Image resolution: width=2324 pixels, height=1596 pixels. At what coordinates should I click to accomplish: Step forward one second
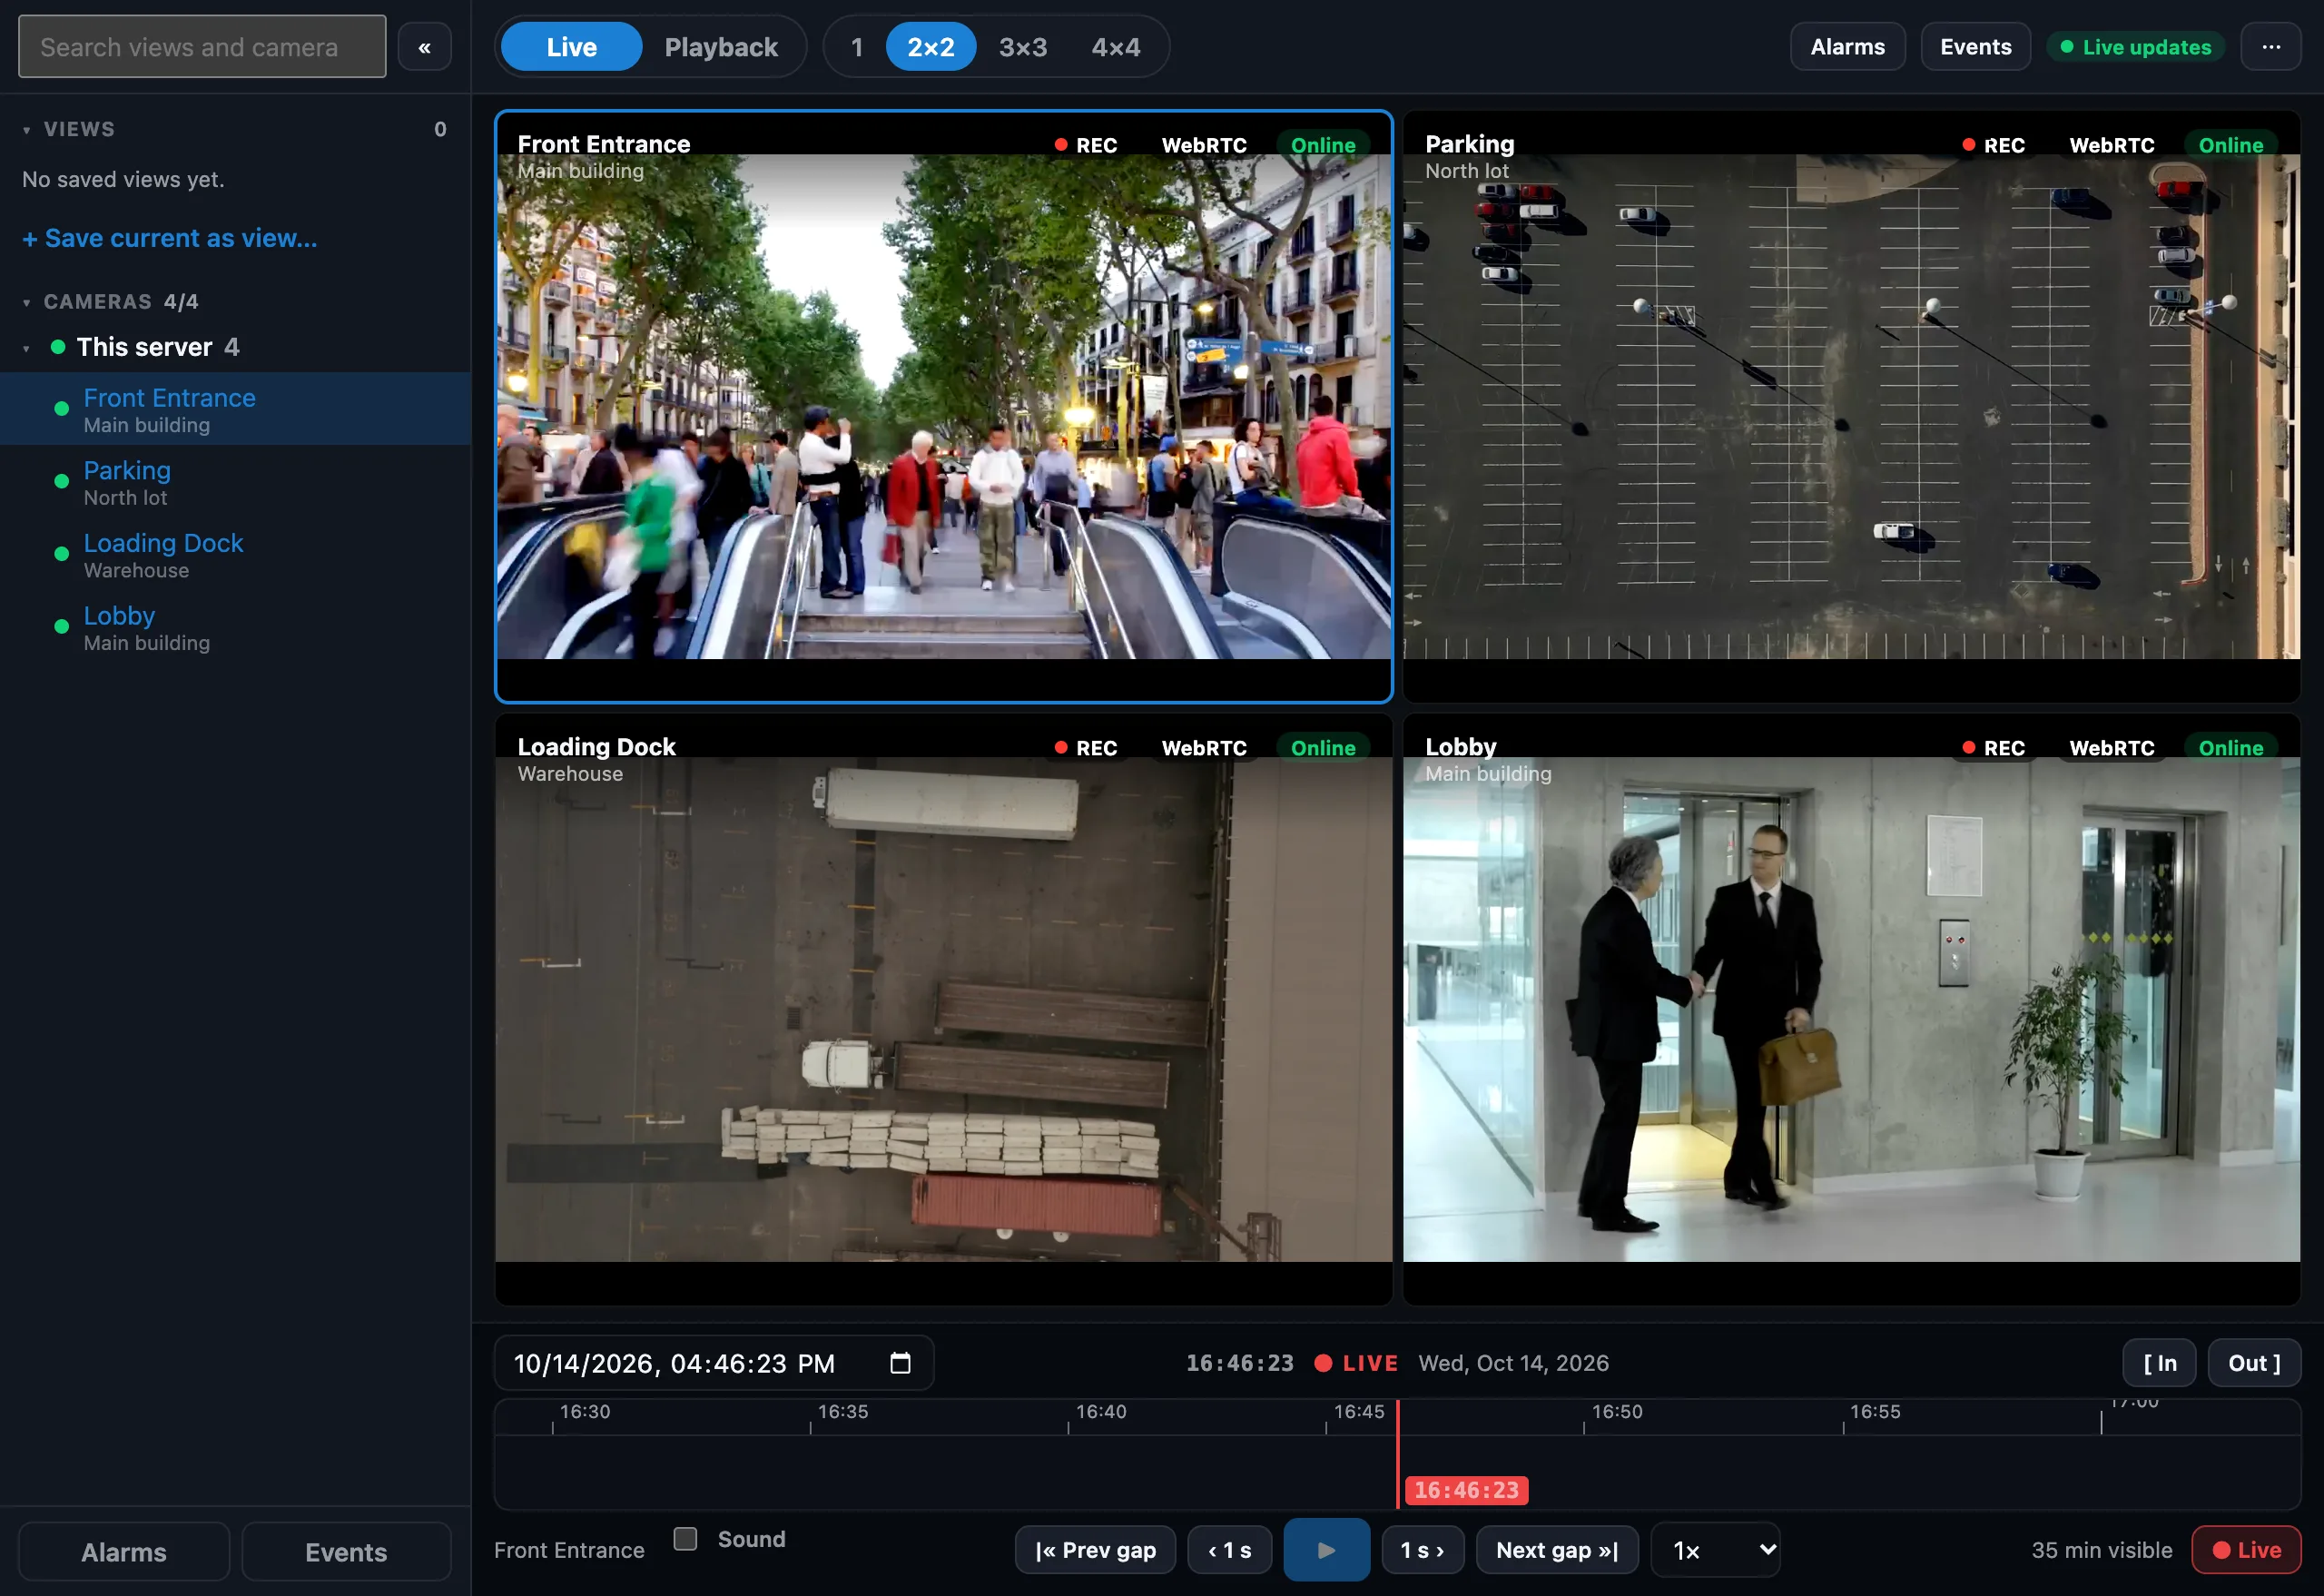coord(1422,1550)
